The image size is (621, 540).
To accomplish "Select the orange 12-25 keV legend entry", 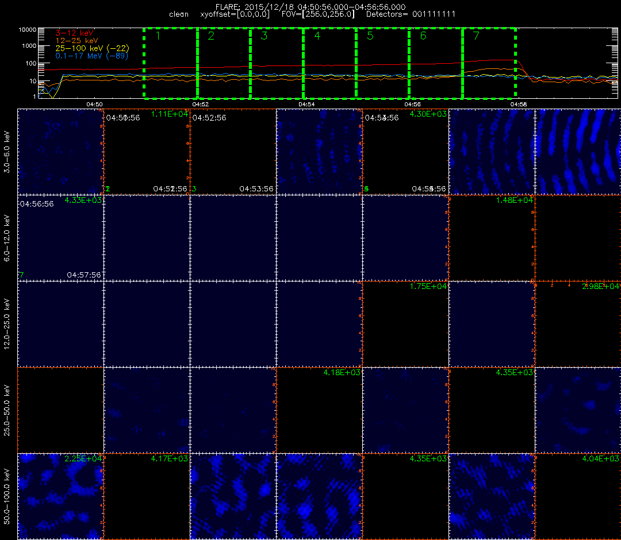I will pyautogui.click(x=76, y=41).
